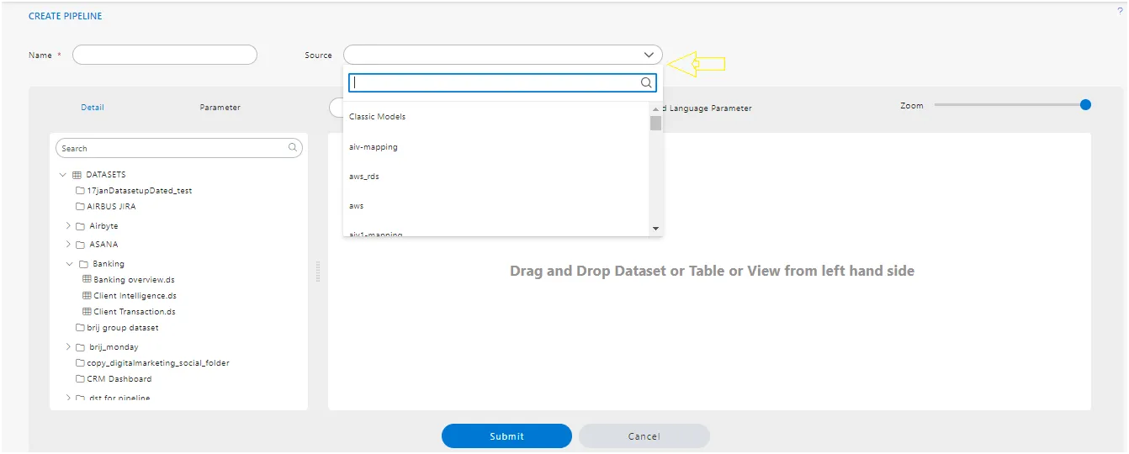Click the AIRBUS JIRA folder icon
1129x454 pixels.
pyautogui.click(x=80, y=207)
